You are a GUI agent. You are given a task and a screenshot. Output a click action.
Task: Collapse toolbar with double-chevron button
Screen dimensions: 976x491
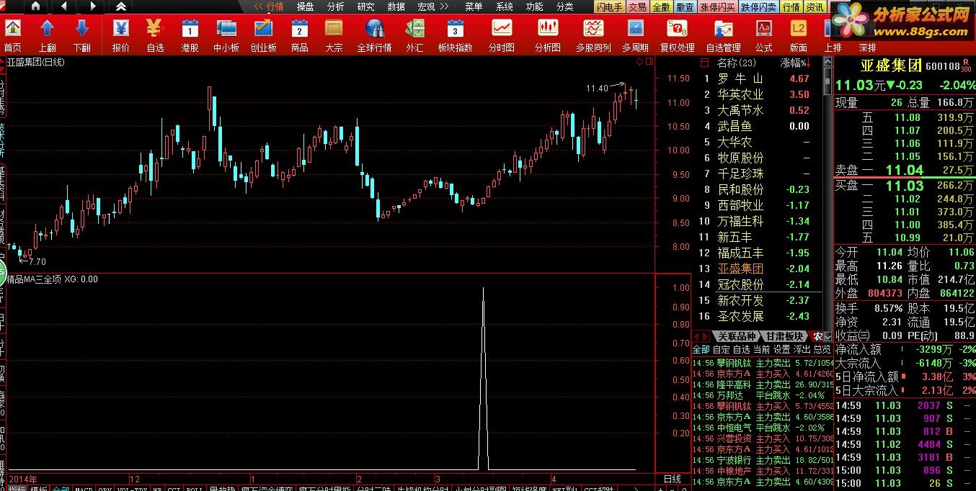(121, 6)
